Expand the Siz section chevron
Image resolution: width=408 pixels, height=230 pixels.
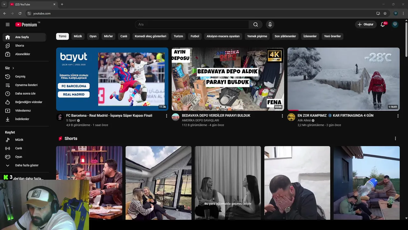click(x=13, y=68)
